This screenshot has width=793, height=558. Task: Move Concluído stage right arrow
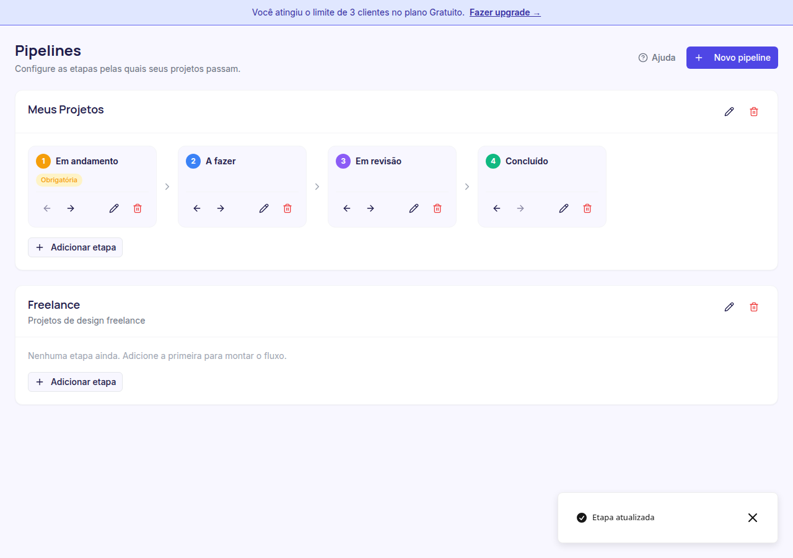pyautogui.click(x=520, y=208)
